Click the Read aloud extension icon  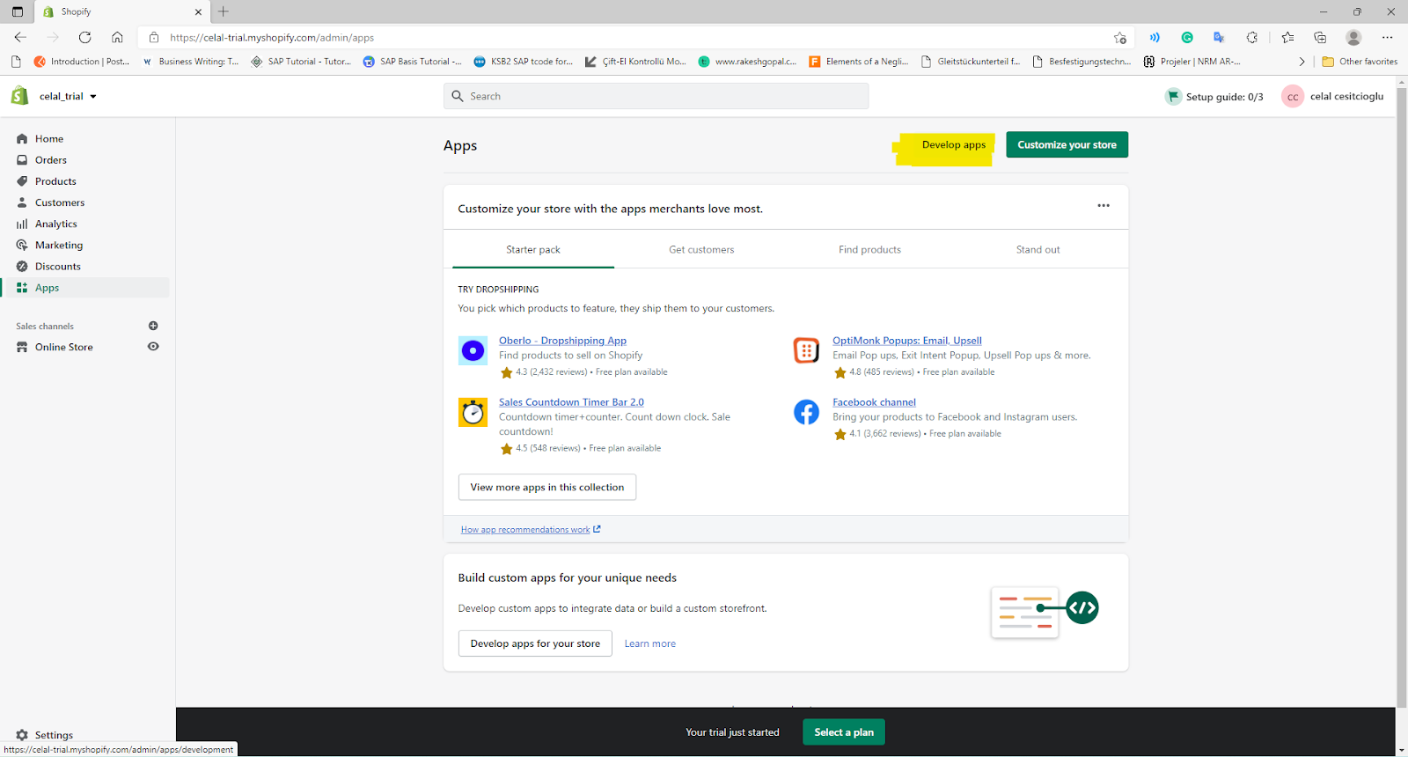pyautogui.click(x=1155, y=37)
